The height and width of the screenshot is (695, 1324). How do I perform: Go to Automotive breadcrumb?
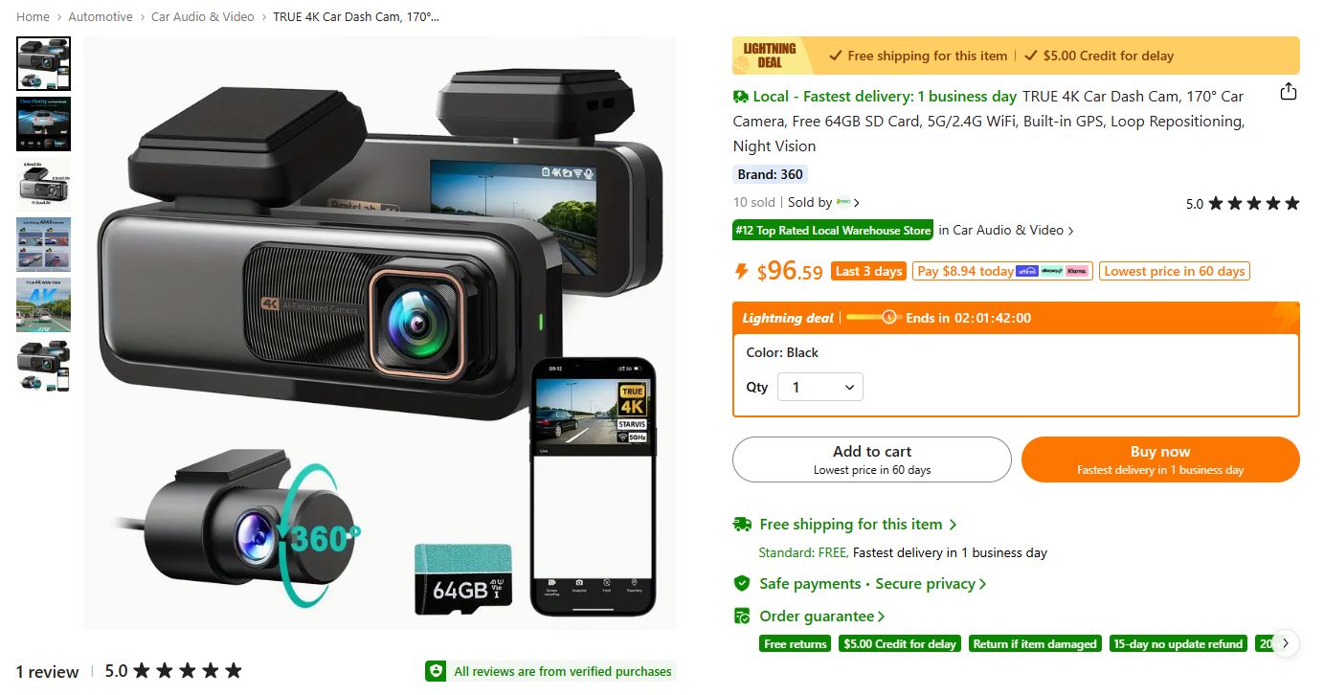(101, 17)
